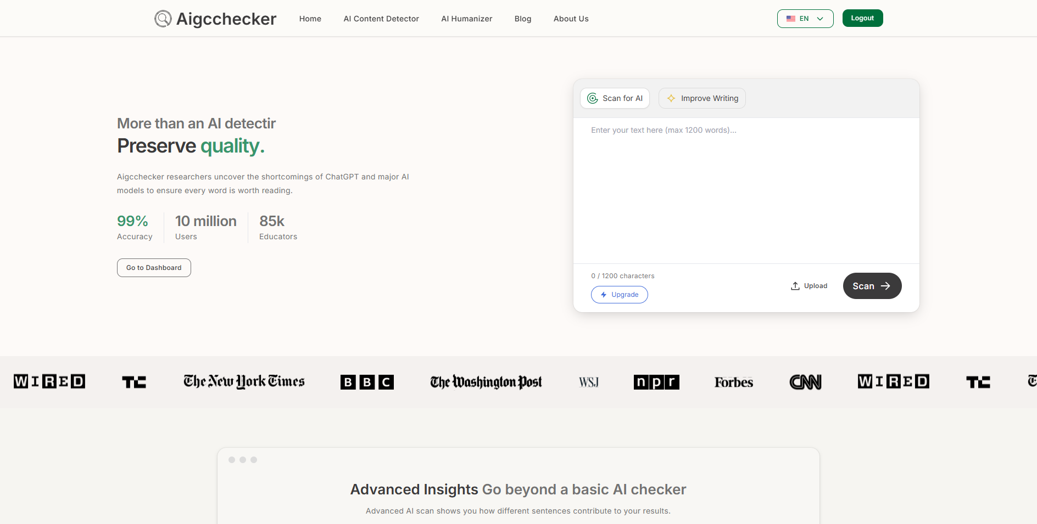Click The New York Times logo
The width and height of the screenshot is (1037, 524).
(x=244, y=381)
